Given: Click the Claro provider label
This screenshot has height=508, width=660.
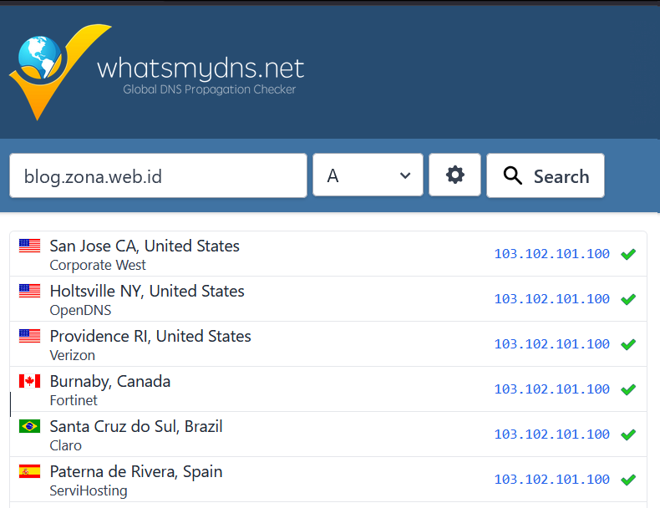Looking at the screenshot, I should coord(66,445).
